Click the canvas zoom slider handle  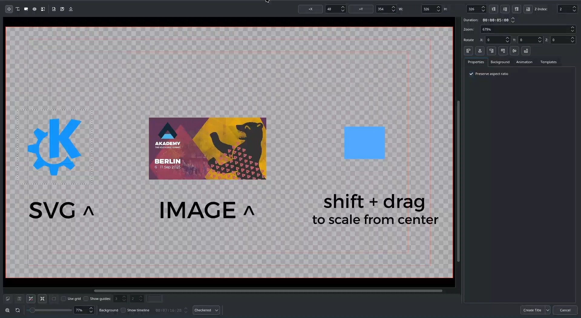pos(32,310)
